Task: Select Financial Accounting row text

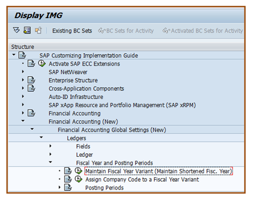Action: pyautogui.click(x=74, y=113)
